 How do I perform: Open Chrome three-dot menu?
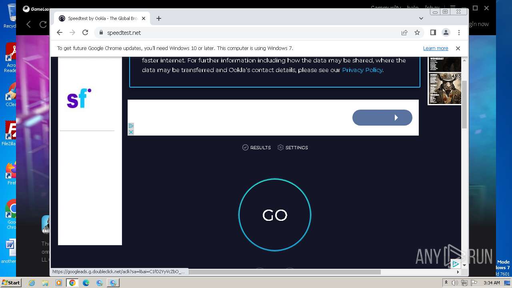[459, 33]
